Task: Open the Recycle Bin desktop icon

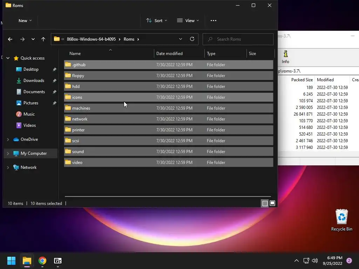Action: 341,220
